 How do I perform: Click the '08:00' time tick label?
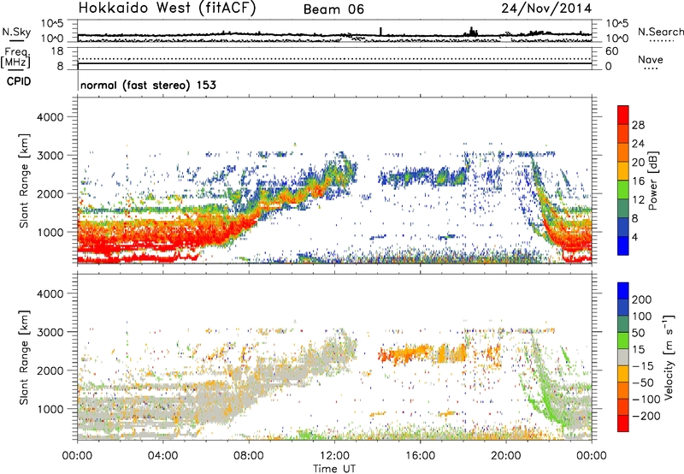pyautogui.click(x=249, y=456)
